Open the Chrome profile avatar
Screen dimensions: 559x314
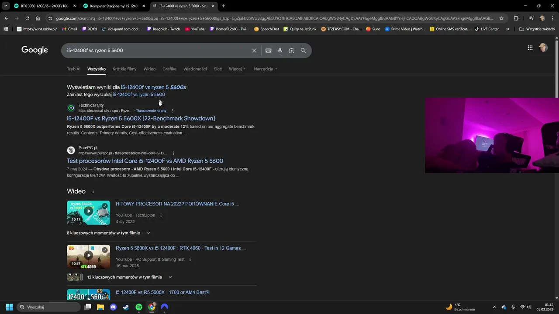(x=542, y=18)
